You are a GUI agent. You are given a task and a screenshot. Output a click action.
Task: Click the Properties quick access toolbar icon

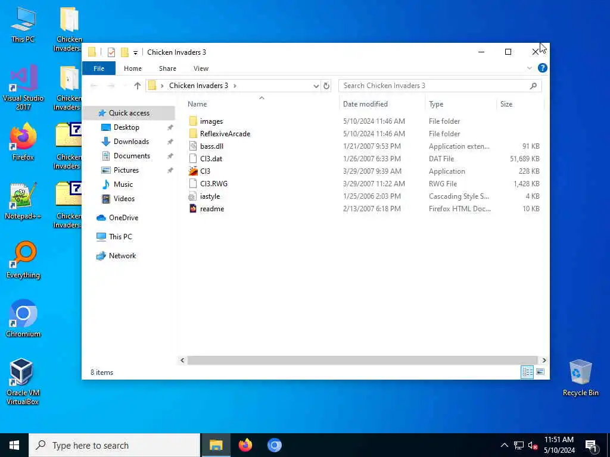(111, 52)
